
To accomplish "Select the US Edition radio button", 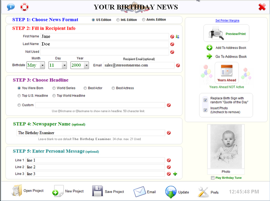I will coord(93,20).
